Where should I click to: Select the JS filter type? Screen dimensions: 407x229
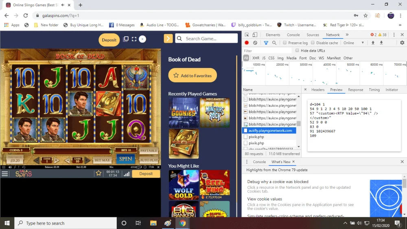coord(264,58)
